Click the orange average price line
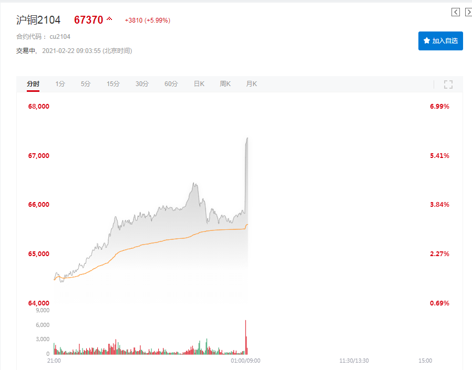The height and width of the screenshot is (370, 472). click(x=158, y=241)
